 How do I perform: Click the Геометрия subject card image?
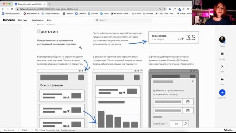coord(174,37)
